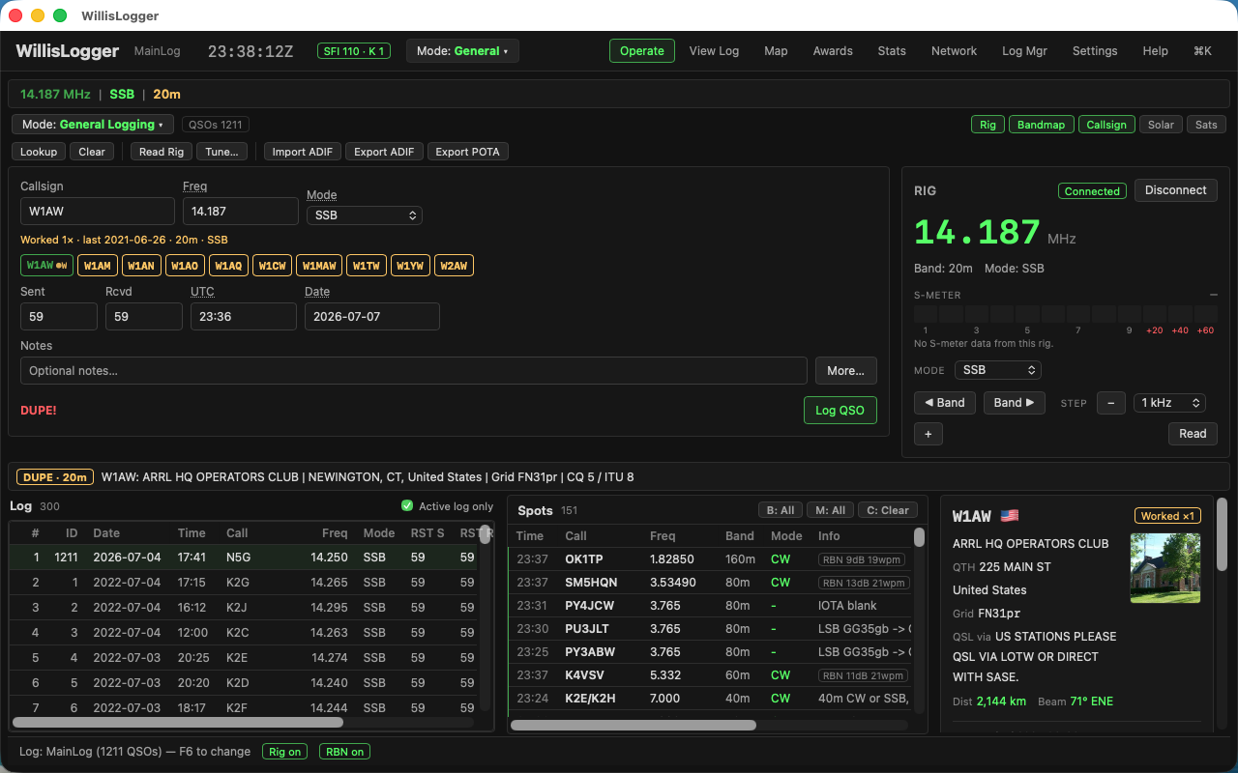Open the spots mode filter M: All
Viewport: 1238px width, 773px height.
pyautogui.click(x=830, y=510)
